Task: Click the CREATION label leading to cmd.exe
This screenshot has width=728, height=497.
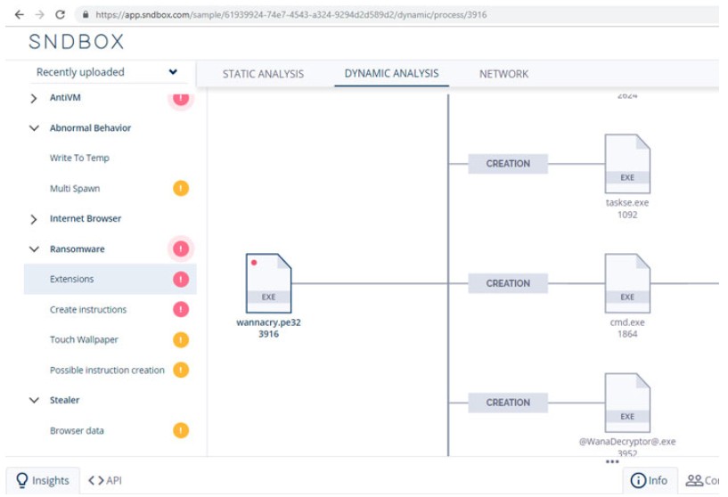Action: point(508,283)
